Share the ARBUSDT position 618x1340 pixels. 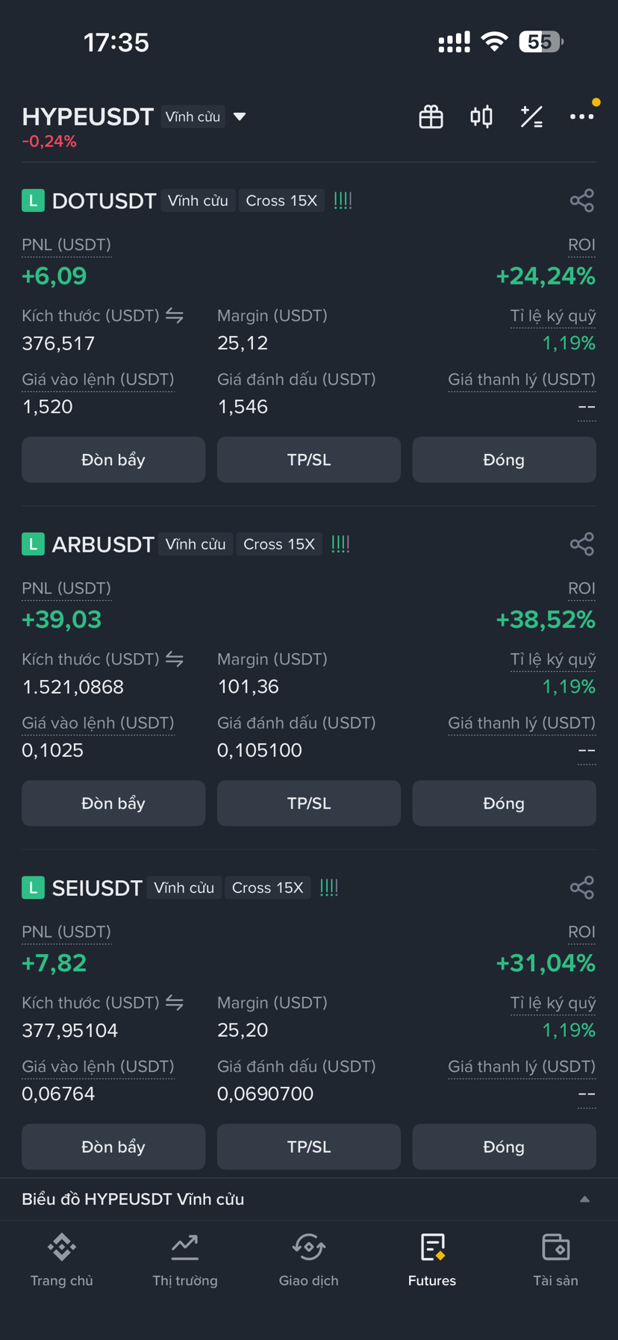[x=581, y=544]
